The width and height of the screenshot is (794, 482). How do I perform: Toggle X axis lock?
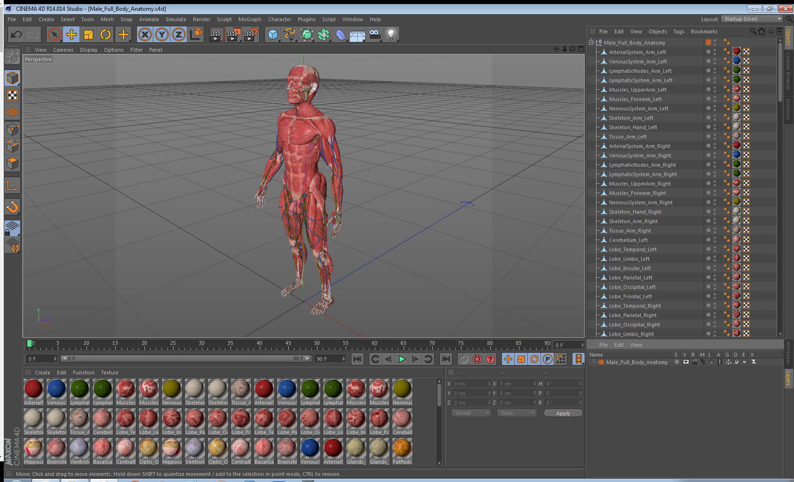tap(145, 34)
